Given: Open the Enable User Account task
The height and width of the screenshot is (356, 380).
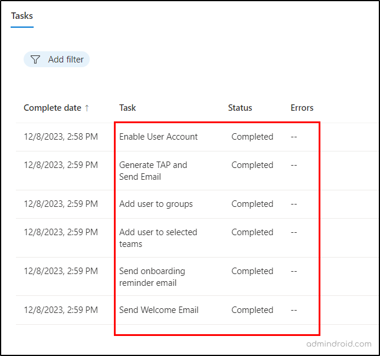Looking at the screenshot, I should pos(158,137).
